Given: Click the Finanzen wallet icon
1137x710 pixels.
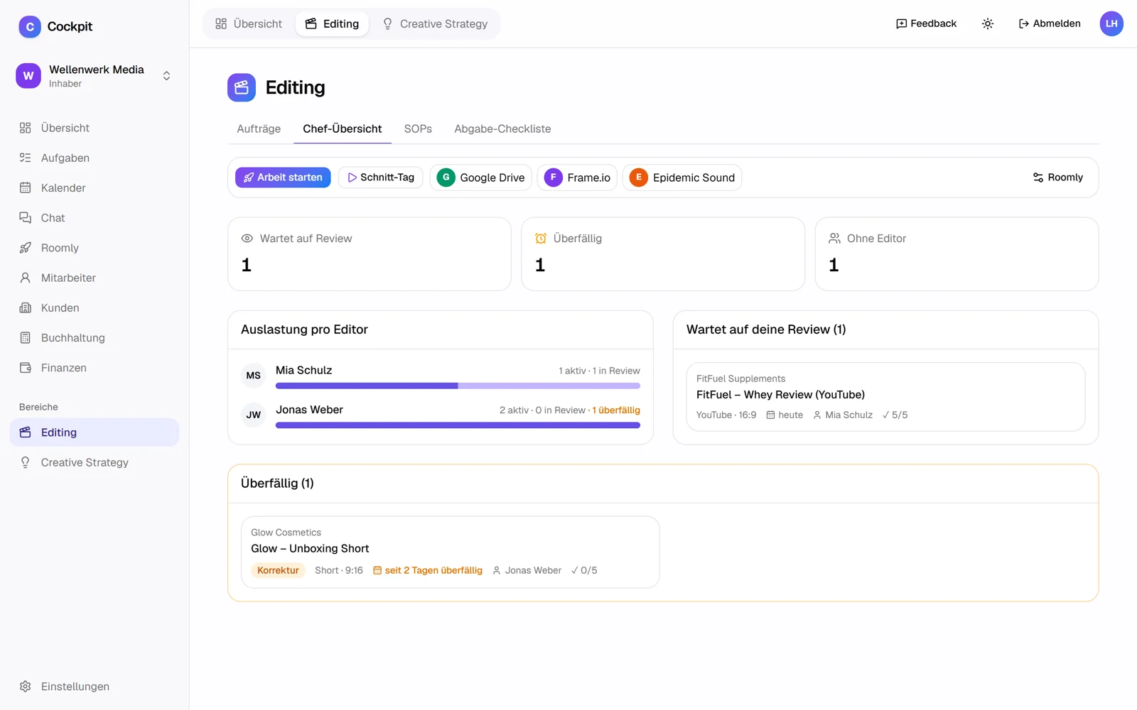Looking at the screenshot, I should (26, 368).
